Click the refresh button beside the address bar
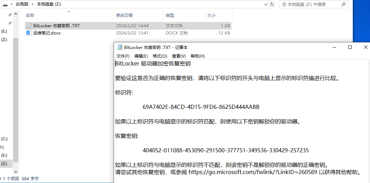The image size is (370, 183). [x=272, y=4]
